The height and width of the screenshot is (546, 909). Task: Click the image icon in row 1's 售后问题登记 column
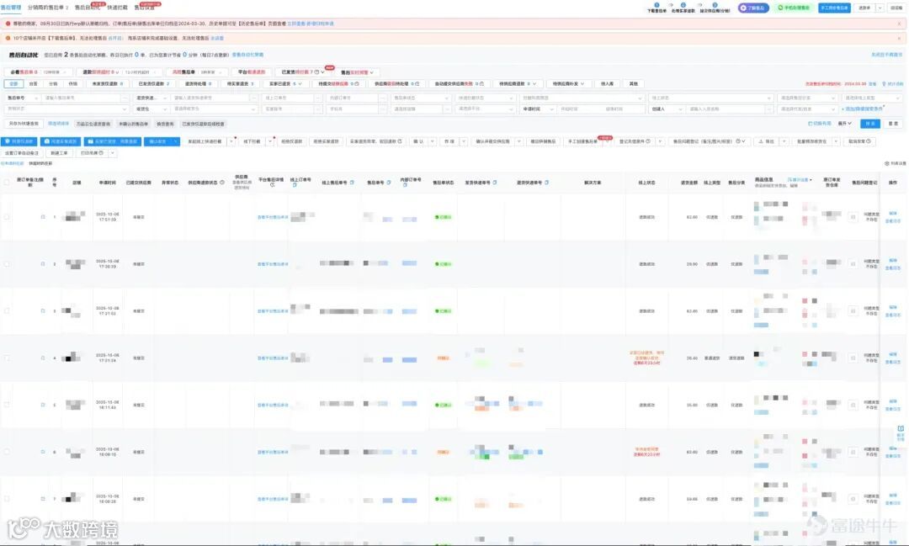853,217
